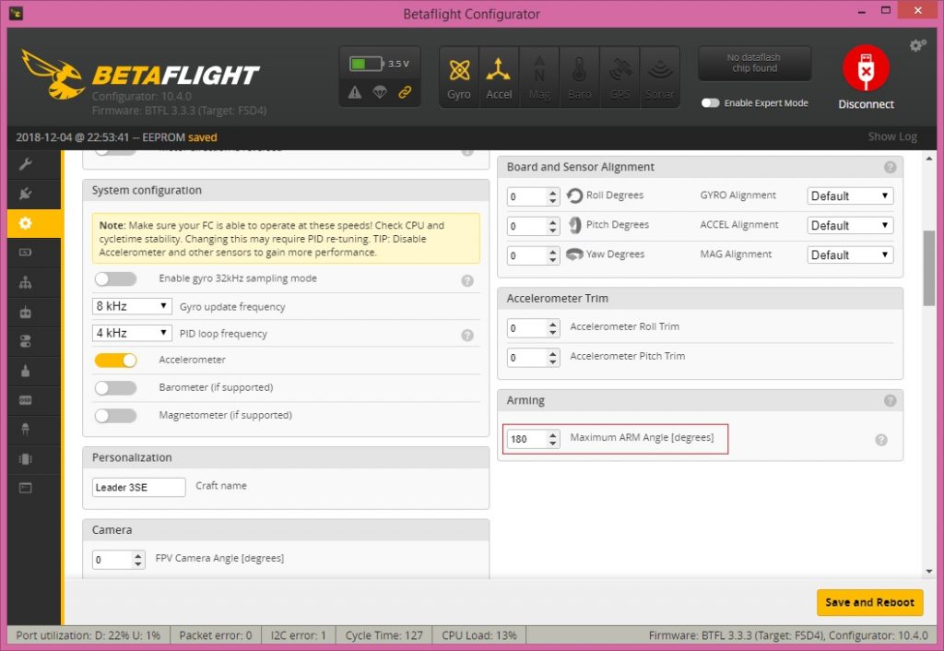Click the Yaw Degrees spinner field

(534, 255)
